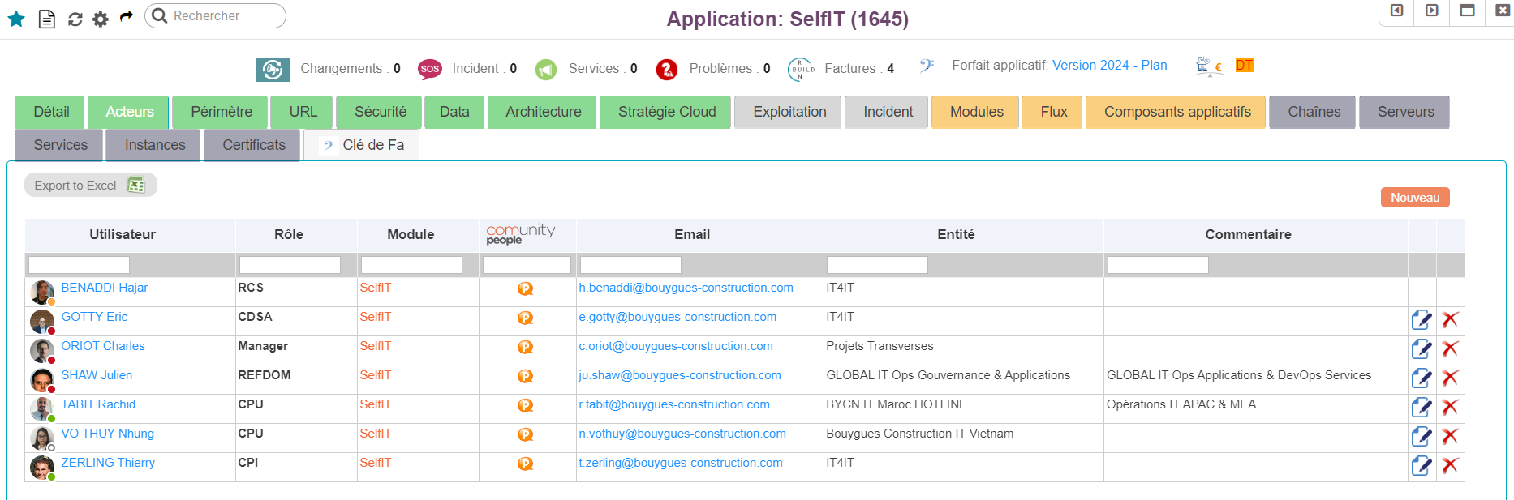Click the star favorite icon
This screenshot has height=500, width=1514.
[16, 19]
